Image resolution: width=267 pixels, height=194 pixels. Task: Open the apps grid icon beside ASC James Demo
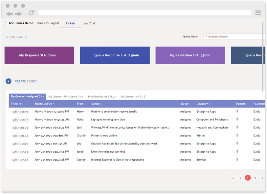[4, 23]
